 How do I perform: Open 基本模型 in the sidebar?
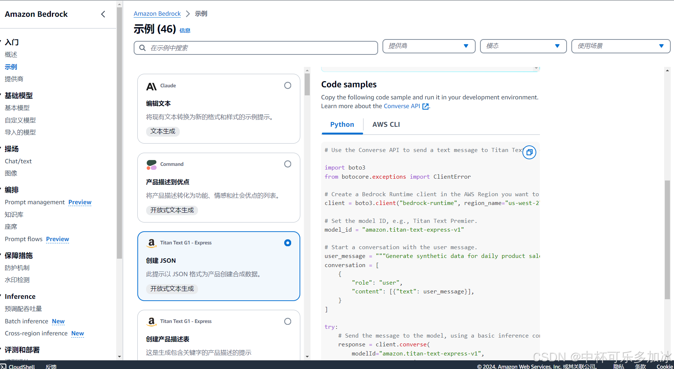(x=17, y=108)
